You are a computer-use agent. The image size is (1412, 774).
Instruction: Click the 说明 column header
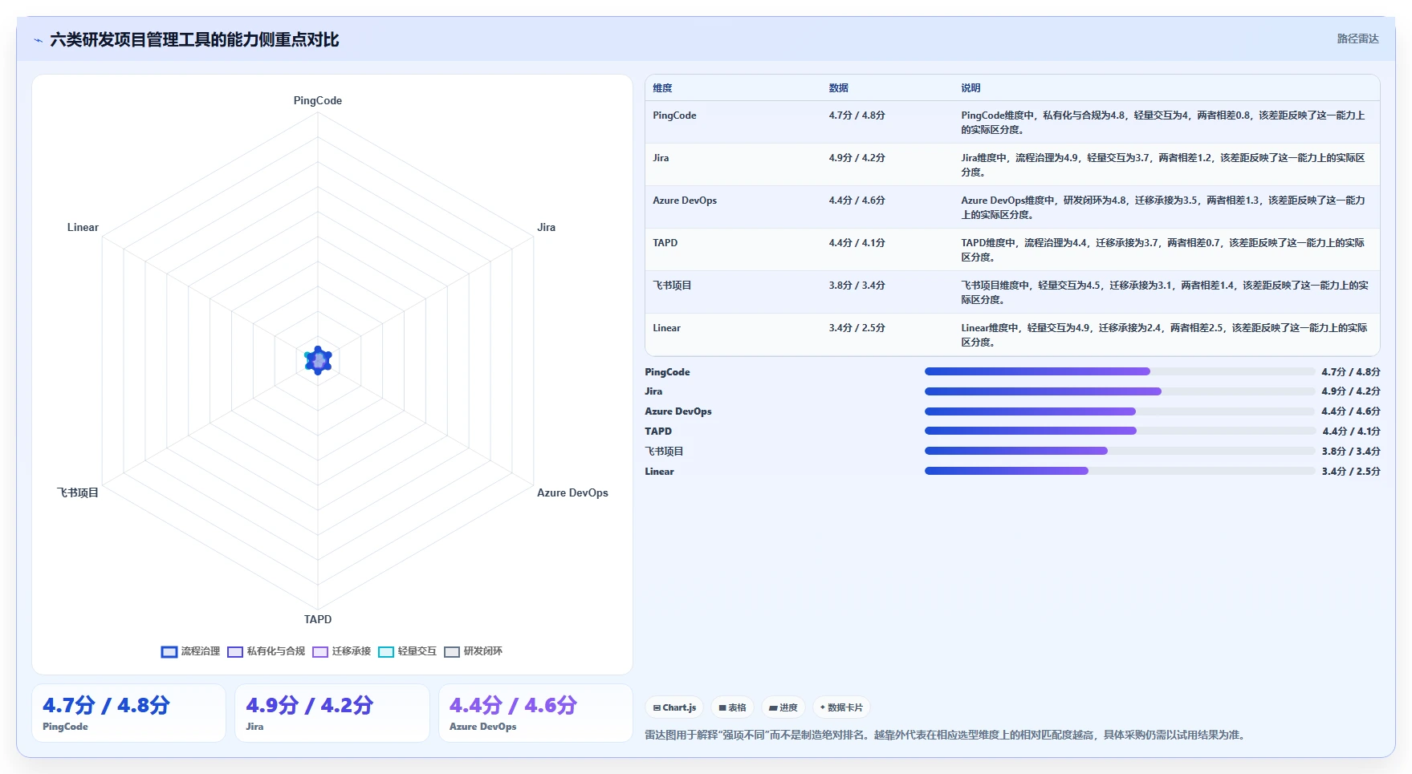(x=971, y=88)
